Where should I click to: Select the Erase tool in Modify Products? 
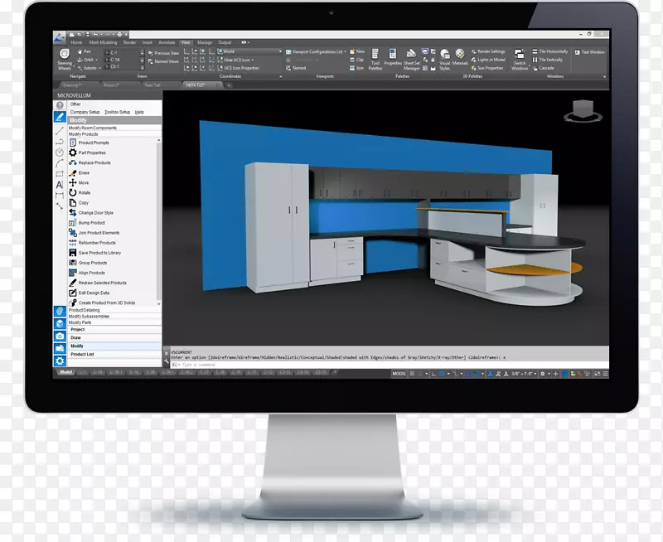pos(83,172)
